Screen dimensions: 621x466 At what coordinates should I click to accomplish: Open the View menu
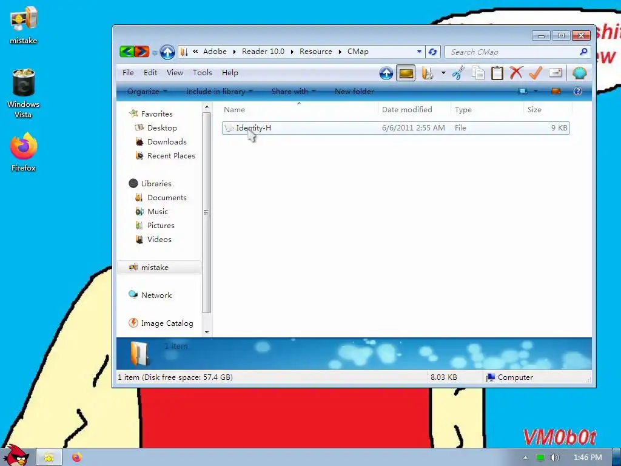(175, 73)
